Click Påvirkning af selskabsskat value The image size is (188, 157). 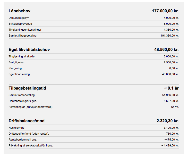(170, 145)
